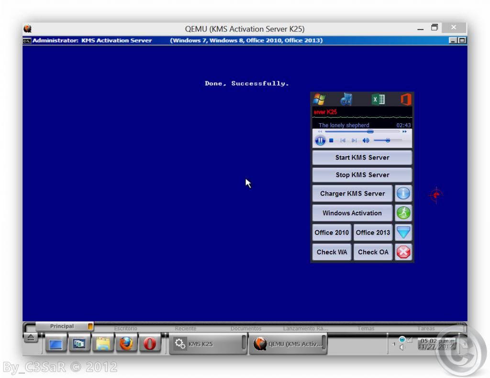490x378 pixels.
Task: Click 'The lonely shepherd' track title
Action: pos(344,125)
